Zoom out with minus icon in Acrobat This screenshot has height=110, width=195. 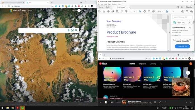[149, 11]
